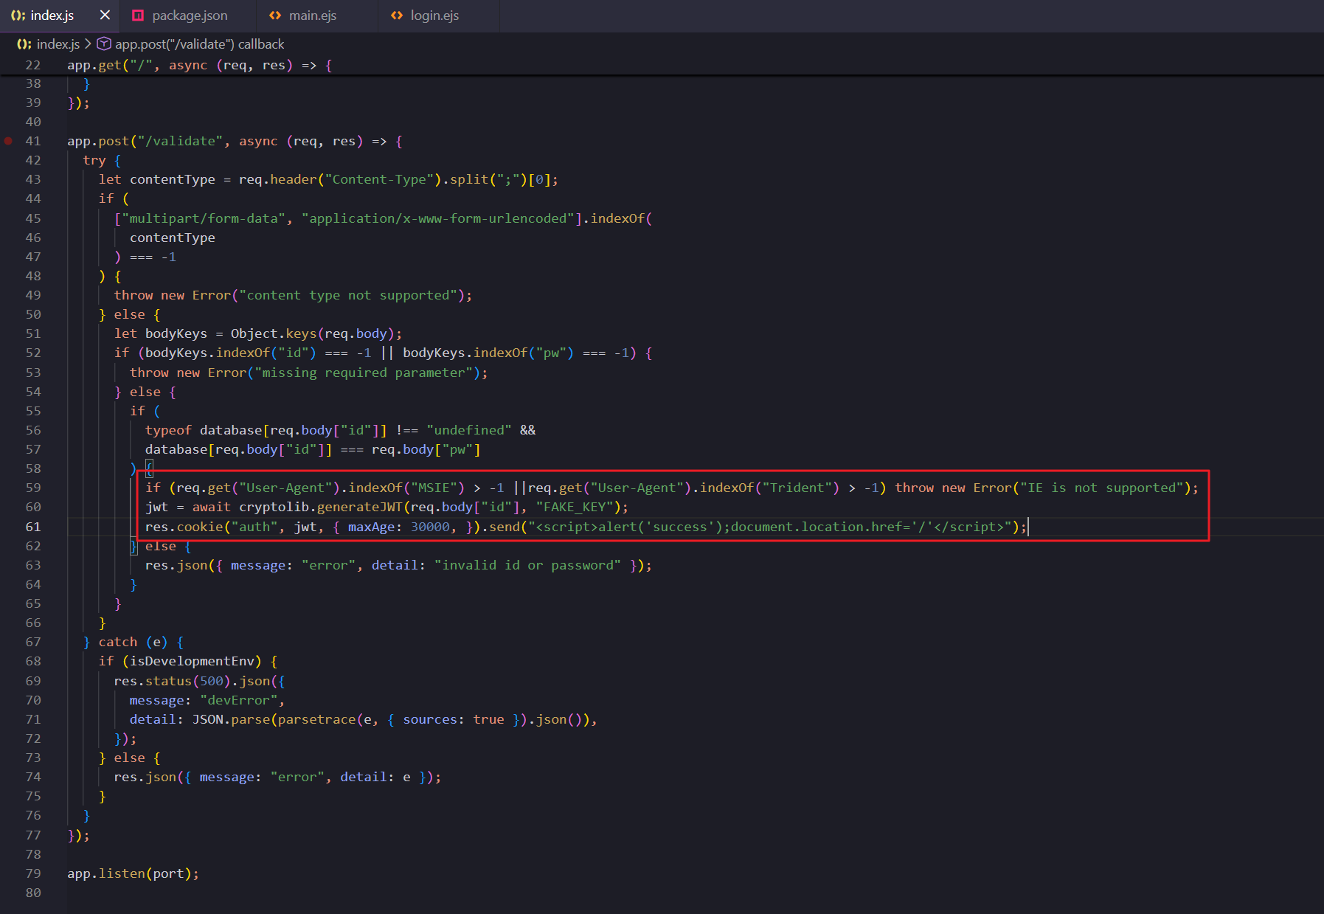Click the package.json tab's file icon
Viewport: 1324px width, 914px height.
138,15
